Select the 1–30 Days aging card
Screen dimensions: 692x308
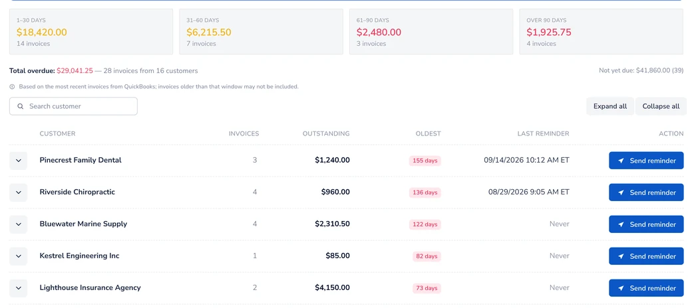tap(91, 32)
